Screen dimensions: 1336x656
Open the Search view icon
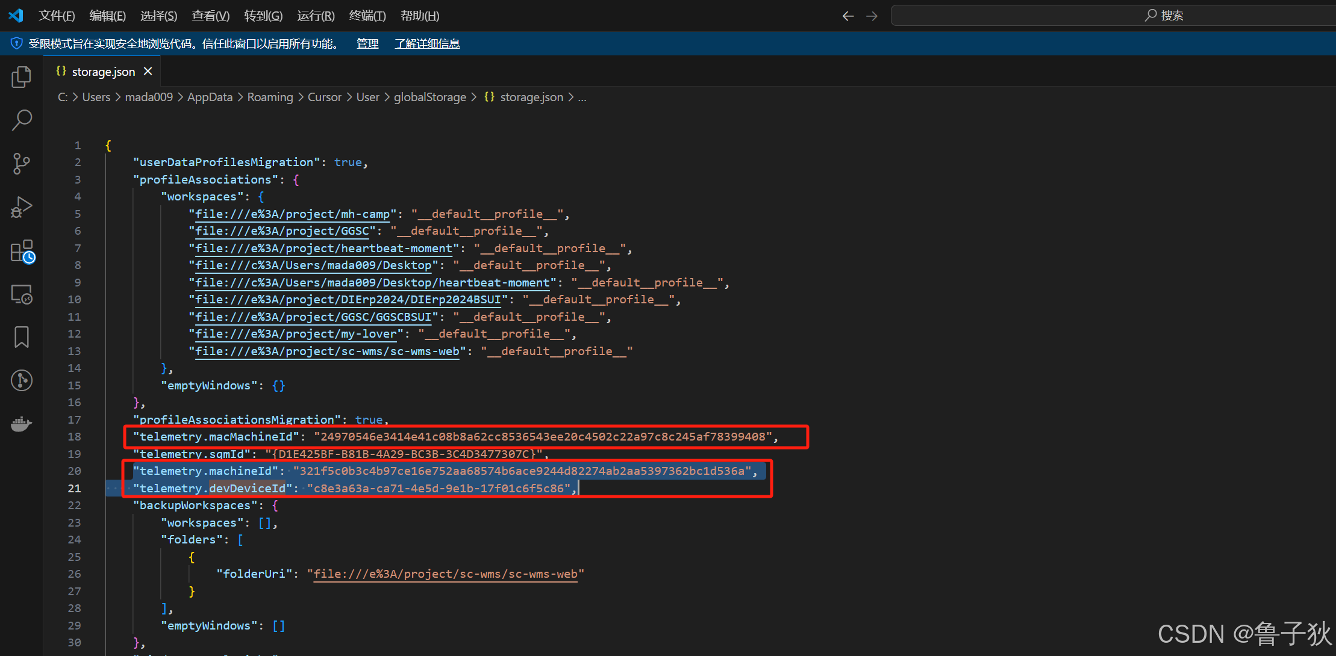pos(22,120)
